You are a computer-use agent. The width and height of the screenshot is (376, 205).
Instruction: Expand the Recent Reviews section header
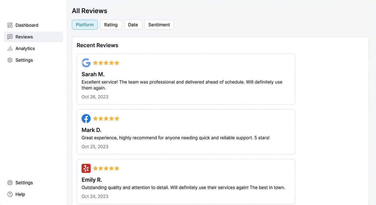[97, 45]
